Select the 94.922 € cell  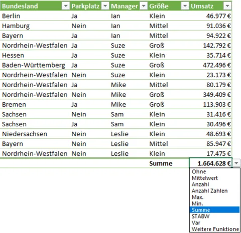(x=210, y=36)
